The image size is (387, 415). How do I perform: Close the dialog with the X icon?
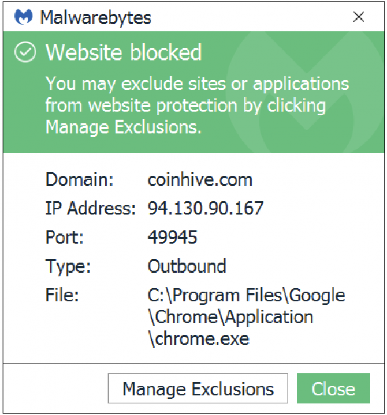point(359,17)
